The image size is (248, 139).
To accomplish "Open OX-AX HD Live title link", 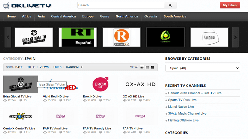I will point(133,96).
